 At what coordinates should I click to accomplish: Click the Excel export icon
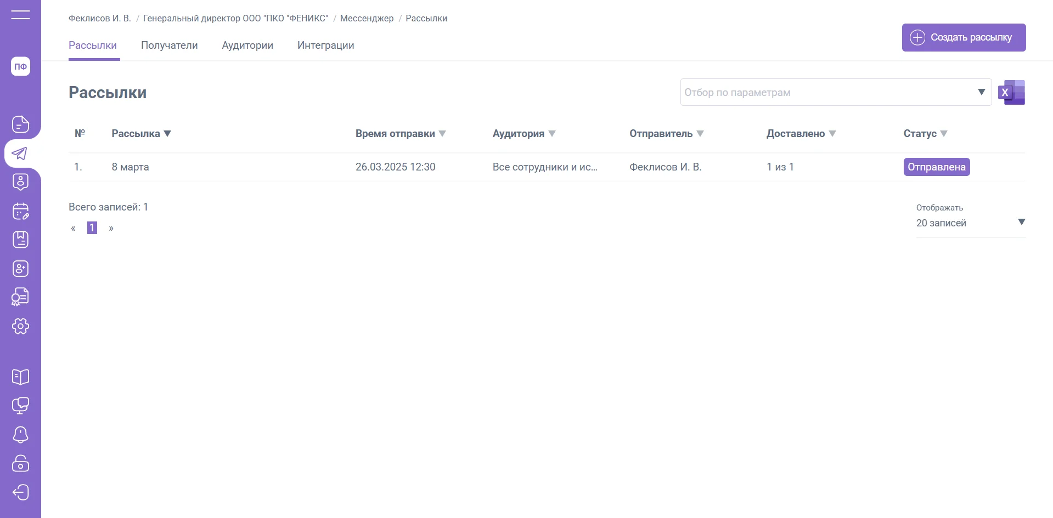coord(1011,92)
